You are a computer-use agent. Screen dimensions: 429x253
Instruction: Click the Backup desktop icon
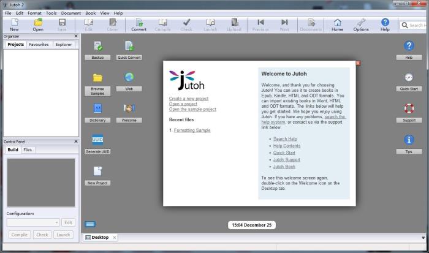point(97,46)
